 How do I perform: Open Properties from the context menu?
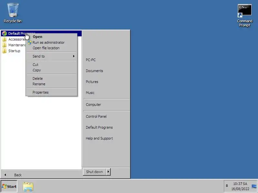click(x=52, y=92)
